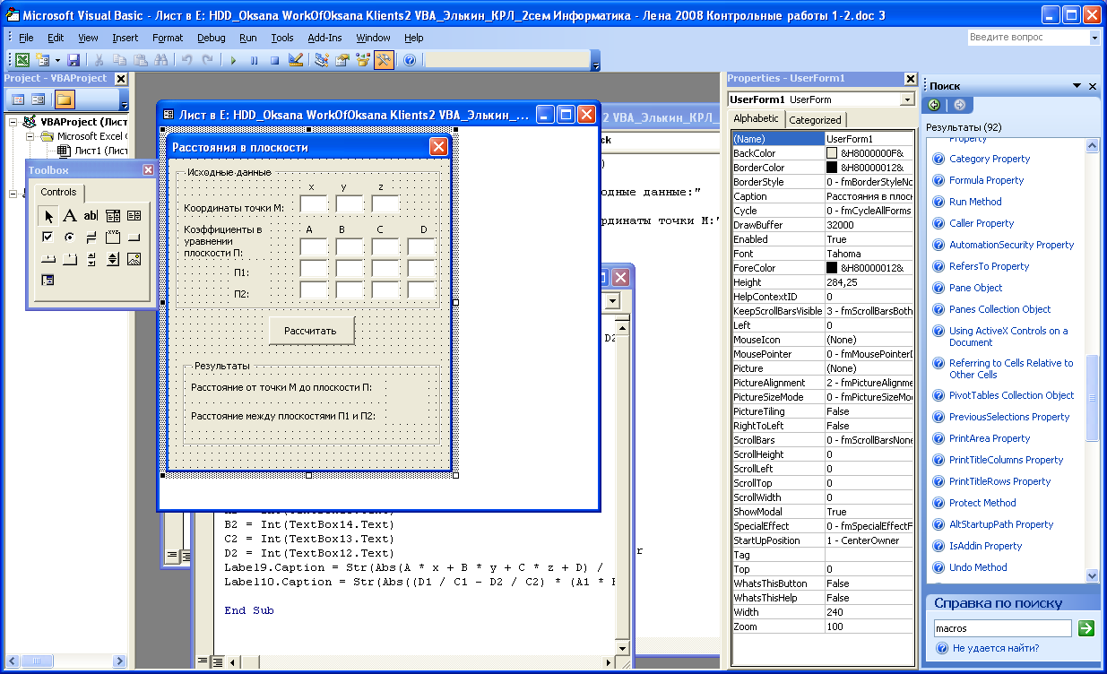The width and height of the screenshot is (1107, 674).
Task: Open the Debug menu
Action: pyautogui.click(x=211, y=38)
